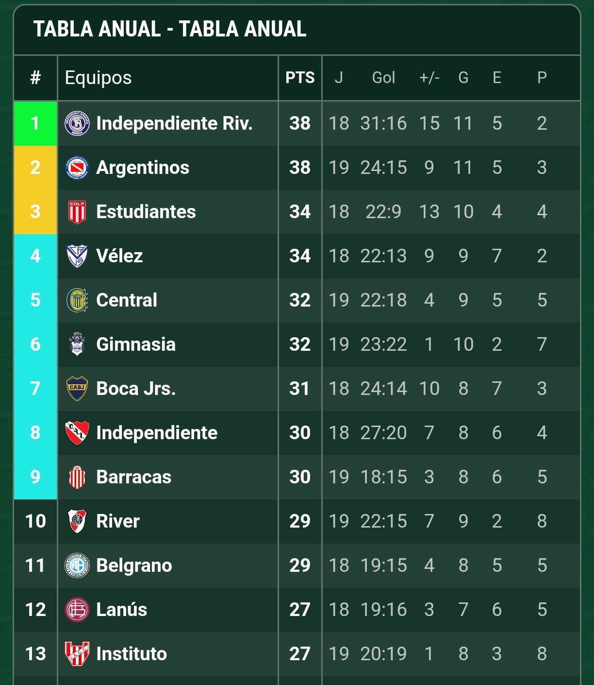
Task: Click the River Plate crest icon
Action: tap(77, 521)
